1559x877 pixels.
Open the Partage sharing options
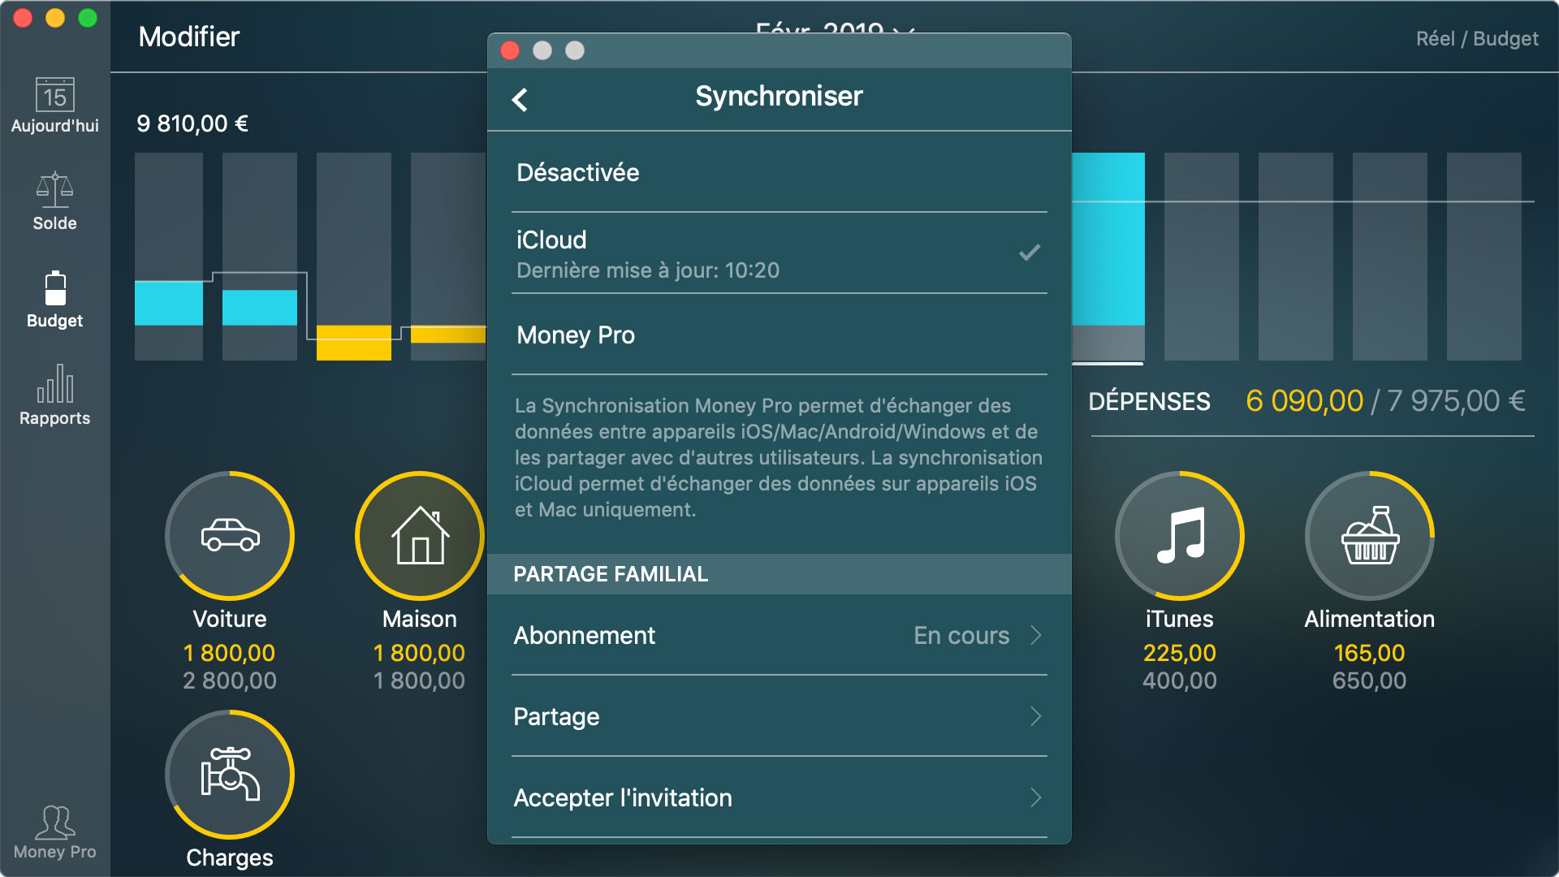click(778, 716)
